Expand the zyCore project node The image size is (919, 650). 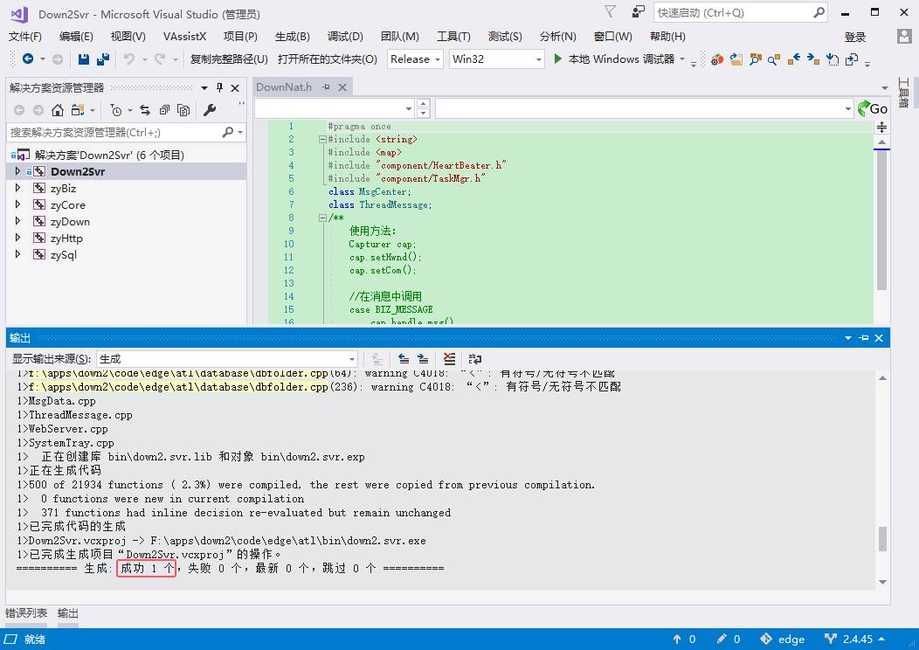pyautogui.click(x=17, y=205)
